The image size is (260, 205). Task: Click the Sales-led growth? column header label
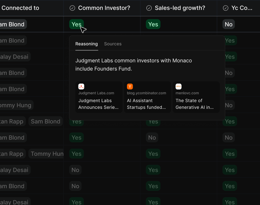tap(180, 8)
